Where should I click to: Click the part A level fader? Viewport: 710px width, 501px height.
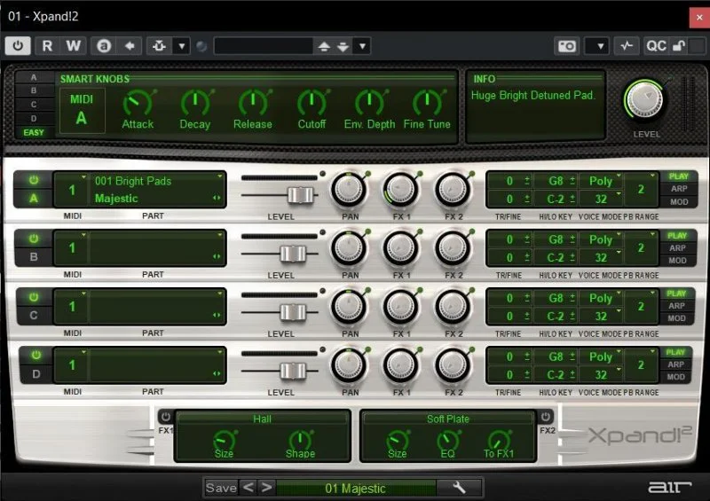point(300,195)
